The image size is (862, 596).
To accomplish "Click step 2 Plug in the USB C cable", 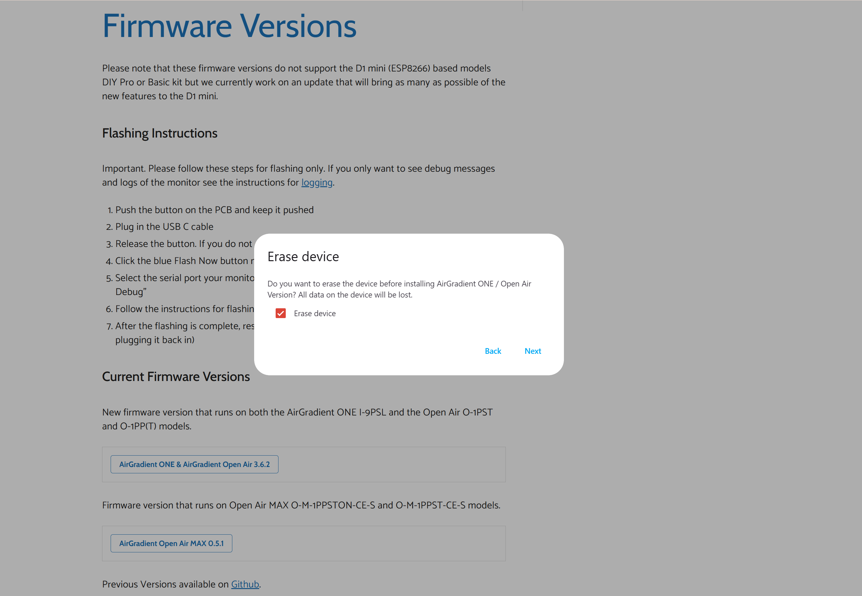I will (x=164, y=227).
